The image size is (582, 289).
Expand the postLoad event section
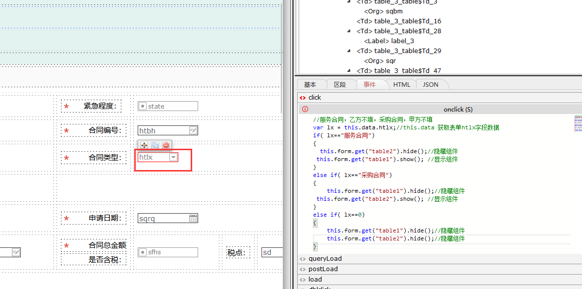pos(440,269)
